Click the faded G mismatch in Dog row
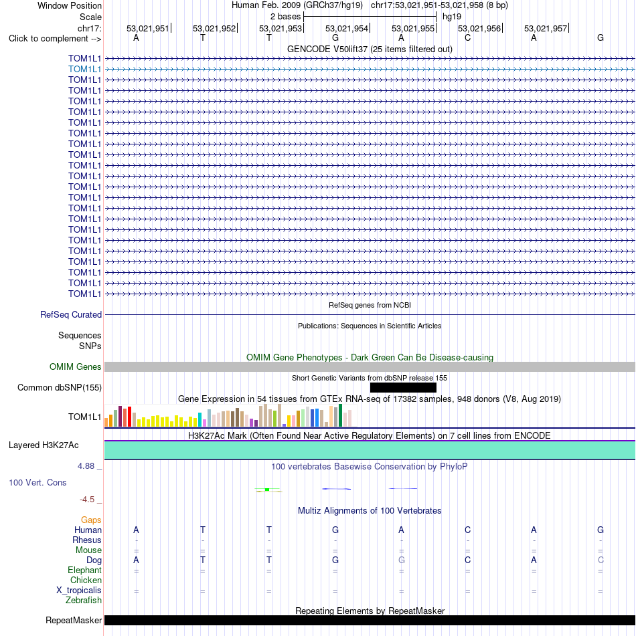Viewport: 636px width, 636px height. [401, 560]
